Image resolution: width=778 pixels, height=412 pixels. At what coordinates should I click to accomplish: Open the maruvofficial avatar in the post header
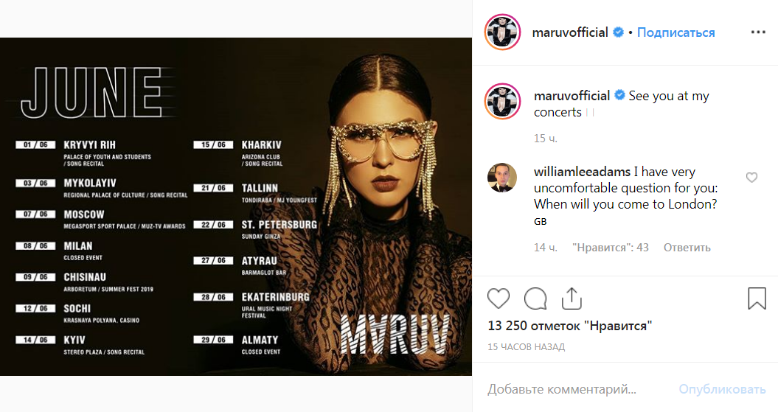(x=502, y=32)
